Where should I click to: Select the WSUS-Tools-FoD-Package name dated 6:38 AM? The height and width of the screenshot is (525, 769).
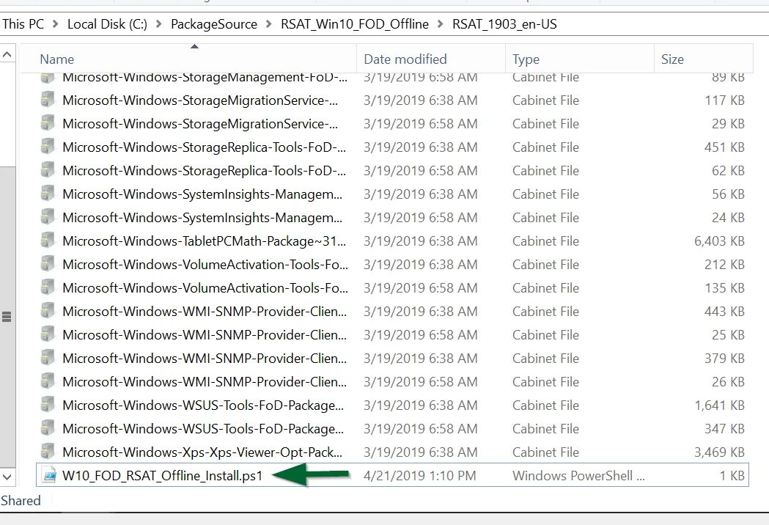click(203, 405)
